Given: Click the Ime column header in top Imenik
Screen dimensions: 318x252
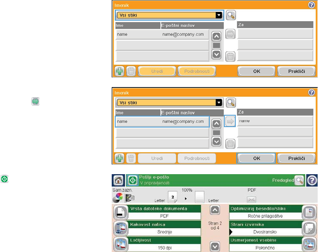Looking at the screenshot, I should 138,26.
